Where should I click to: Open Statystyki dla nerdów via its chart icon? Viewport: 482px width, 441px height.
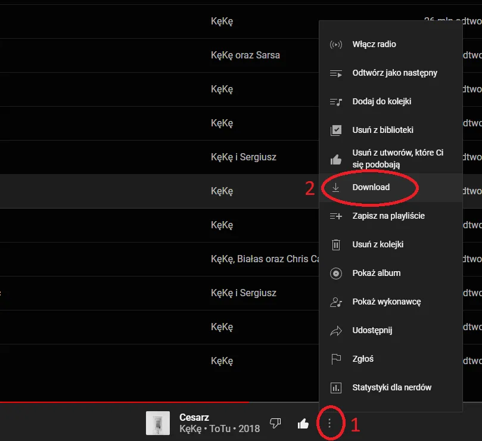coord(335,387)
